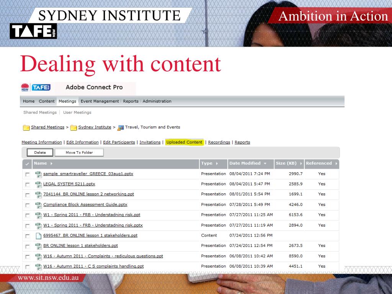Tick checkbox for W16 Complaints rediculous questions.ppt
The height and width of the screenshot is (294, 392).
pos(27,257)
